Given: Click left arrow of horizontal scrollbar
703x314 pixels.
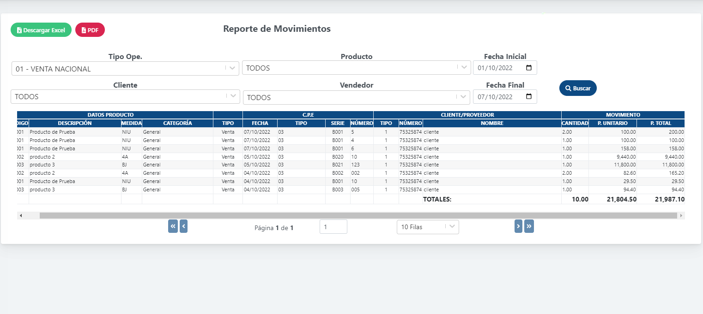Looking at the screenshot, I should pos(21,215).
